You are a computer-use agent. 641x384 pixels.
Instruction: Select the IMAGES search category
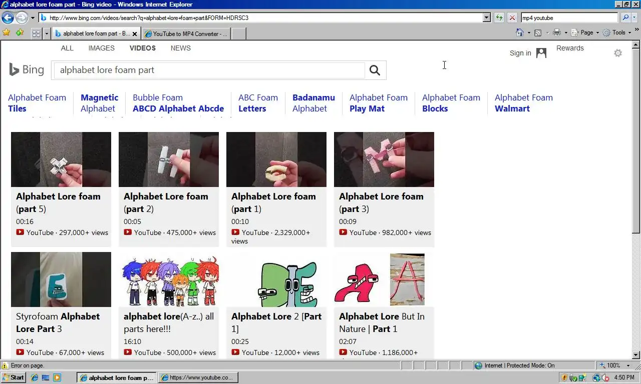tap(102, 48)
